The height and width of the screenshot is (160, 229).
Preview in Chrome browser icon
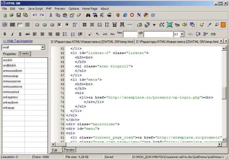(146, 15)
